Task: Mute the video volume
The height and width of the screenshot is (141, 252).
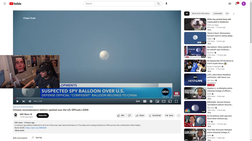Action: tap(30, 101)
